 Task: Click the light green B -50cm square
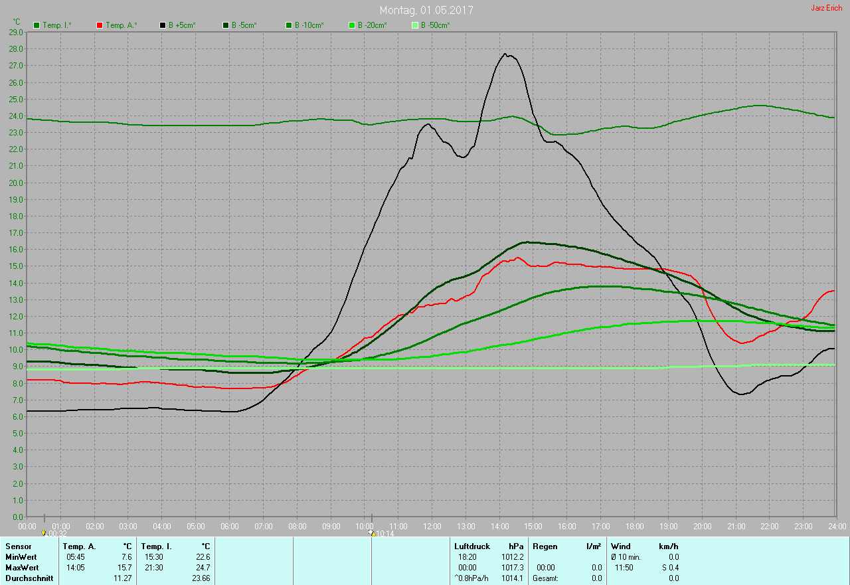click(415, 25)
